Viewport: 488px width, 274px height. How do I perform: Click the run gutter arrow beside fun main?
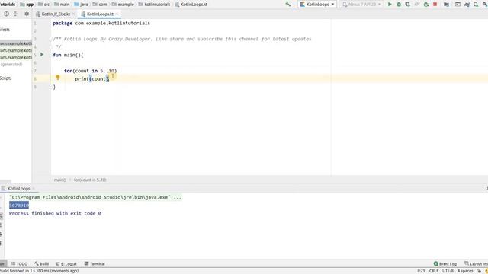click(x=42, y=54)
